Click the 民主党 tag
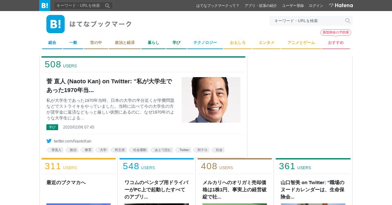The height and width of the screenshot is (205, 392). coord(119,150)
